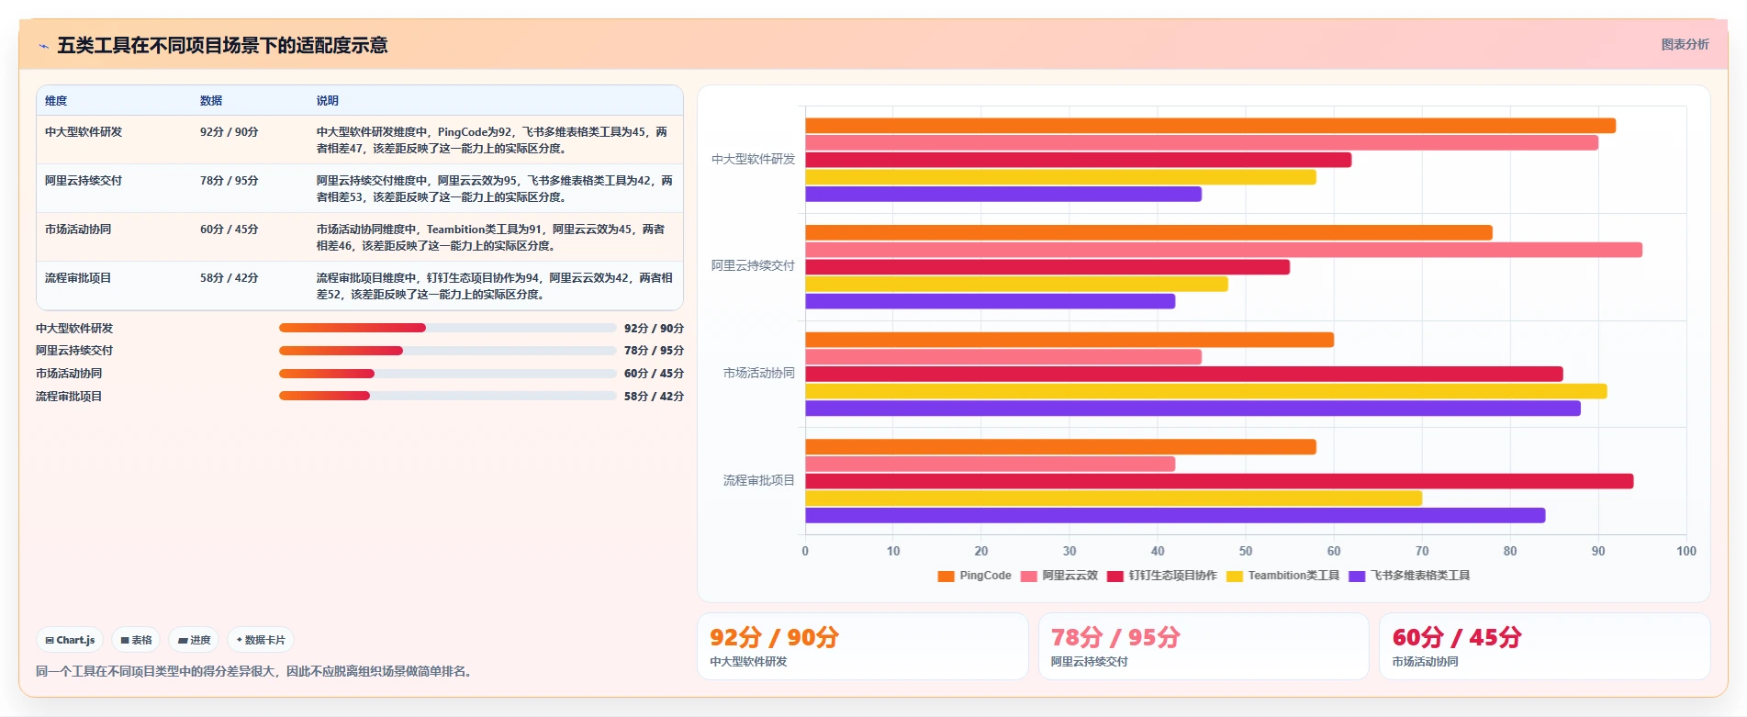Toggle 飞书多维表格类工具 legend entry
Image resolution: width=1747 pixels, height=717 pixels.
click(1409, 576)
